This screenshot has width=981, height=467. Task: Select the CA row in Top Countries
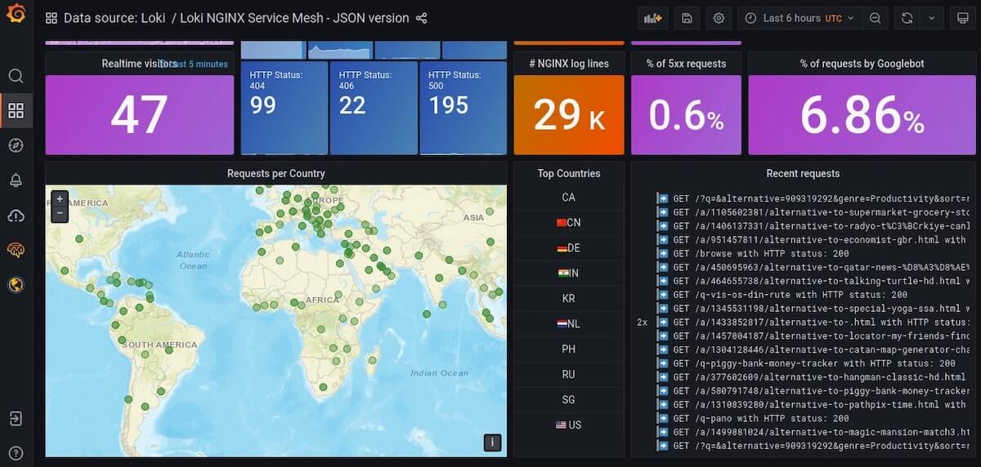[569, 198]
